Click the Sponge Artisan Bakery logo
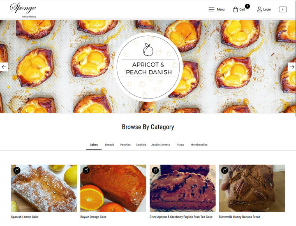This screenshot has width=296, height=226. (23, 10)
